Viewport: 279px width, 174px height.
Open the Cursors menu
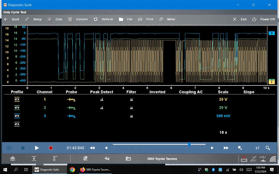(78, 19)
